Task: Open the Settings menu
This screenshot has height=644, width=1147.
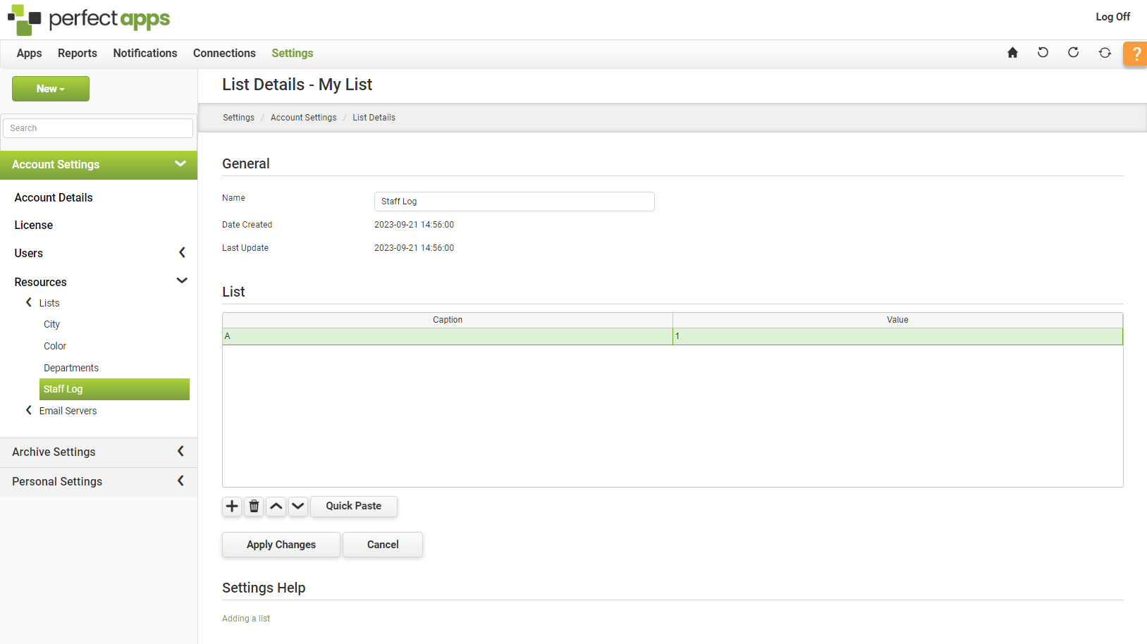Action: coord(293,53)
